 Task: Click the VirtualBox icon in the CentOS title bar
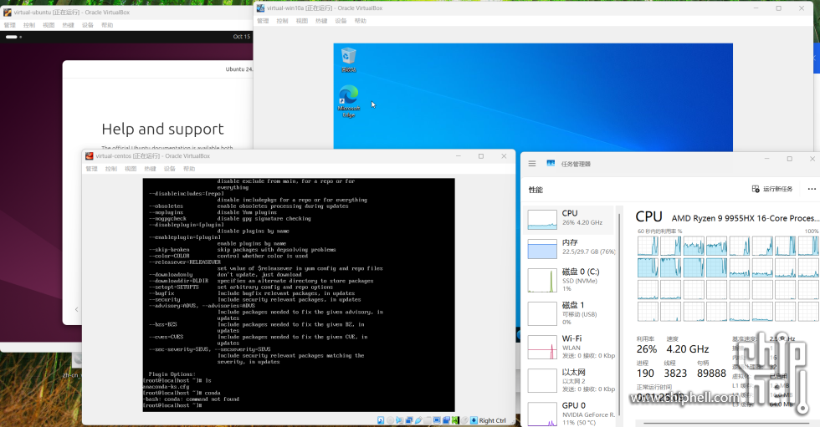coord(90,155)
